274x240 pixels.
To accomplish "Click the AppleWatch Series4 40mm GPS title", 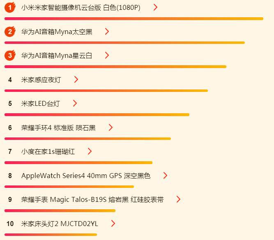I will [86, 176].
